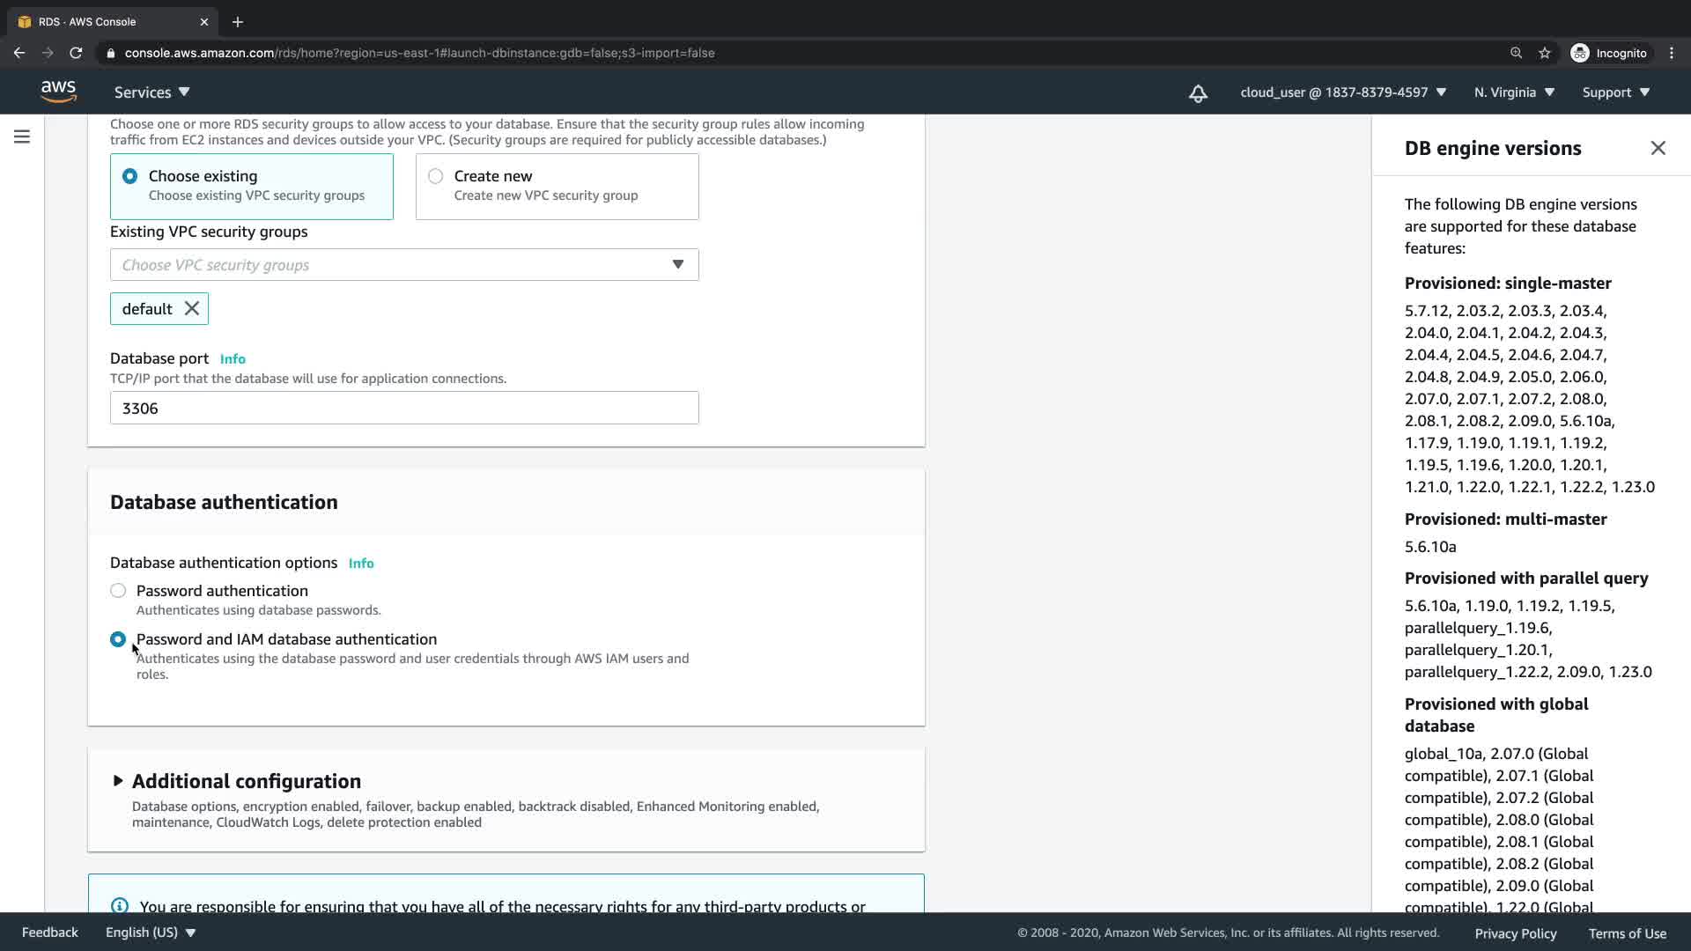1691x951 pixels.
Task: Bookmark this page with star icon
Action: coord(1544,53)
